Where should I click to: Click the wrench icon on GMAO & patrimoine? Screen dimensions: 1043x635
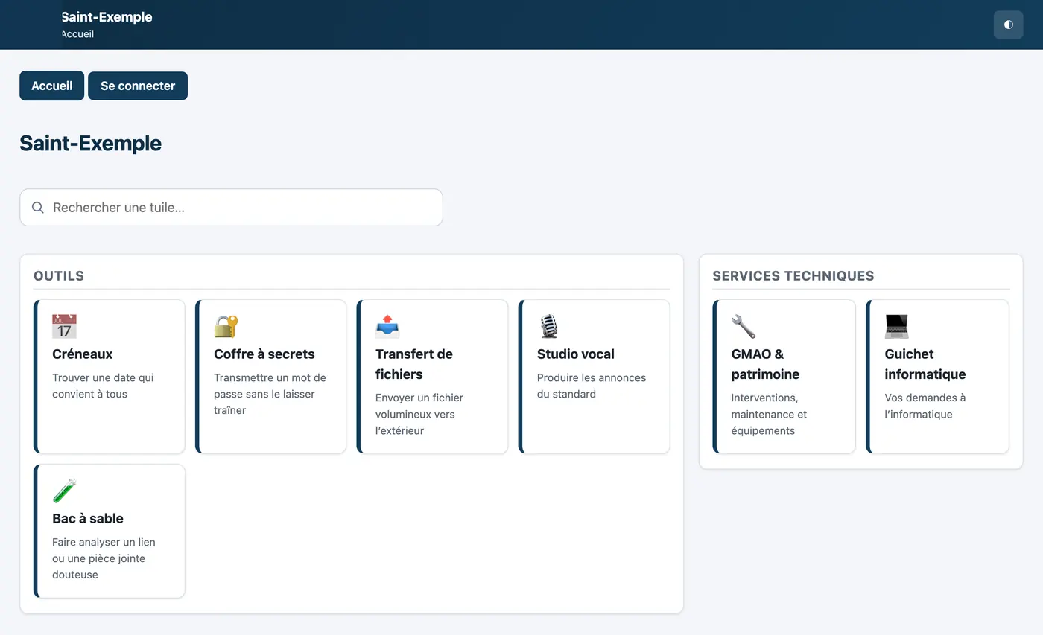click(x=744, y=326)
